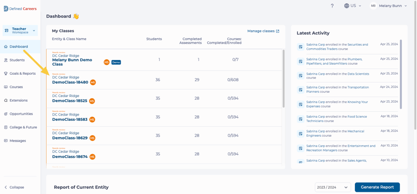Open the US region dropdown
417x194 pixels.
point(353,6)
